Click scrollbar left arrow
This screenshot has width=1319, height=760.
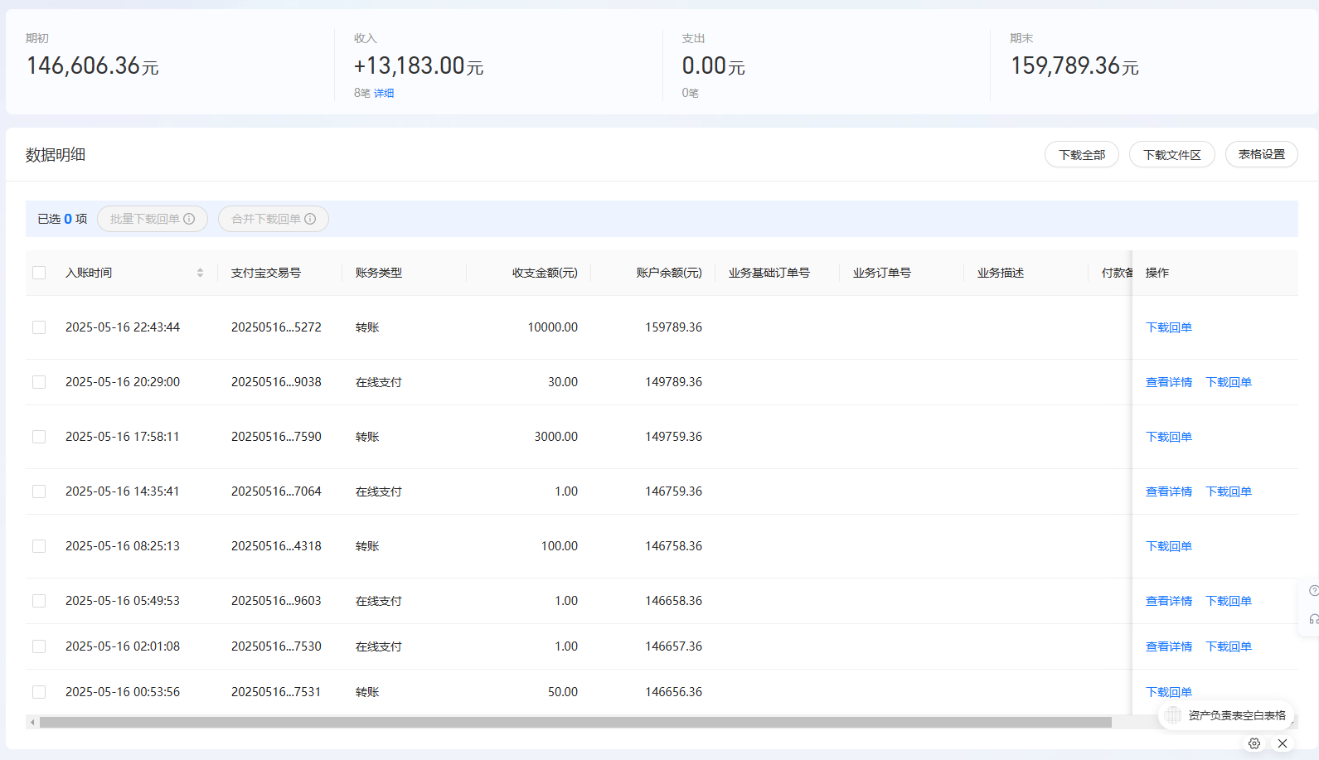click(x=32, y=723)
